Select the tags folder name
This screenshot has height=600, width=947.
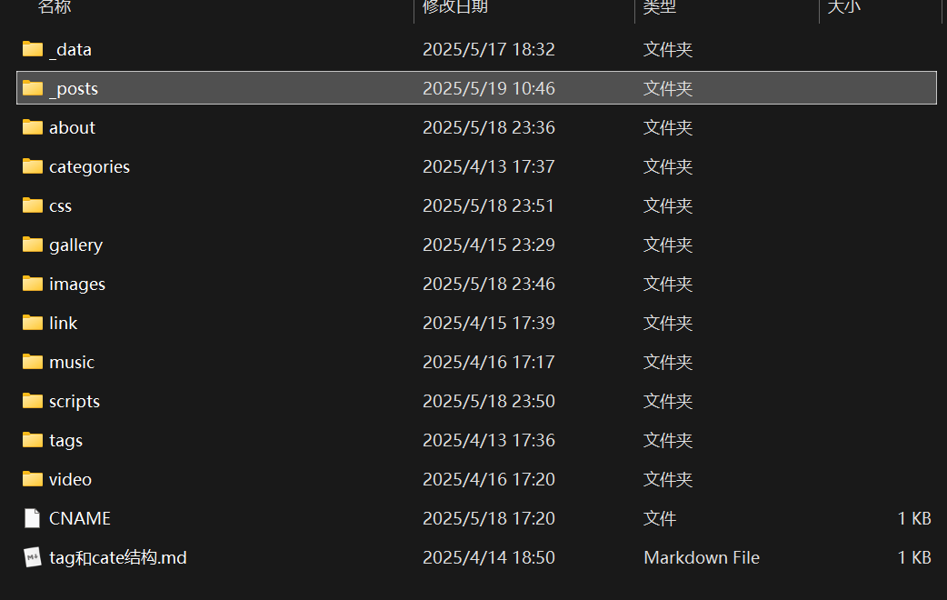pyautogui.click(x=65, y=440)
